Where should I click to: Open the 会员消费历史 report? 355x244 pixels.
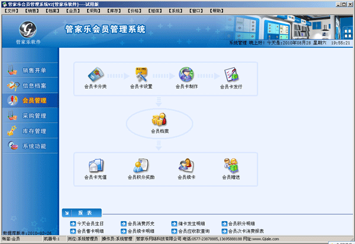click(137, 224)
